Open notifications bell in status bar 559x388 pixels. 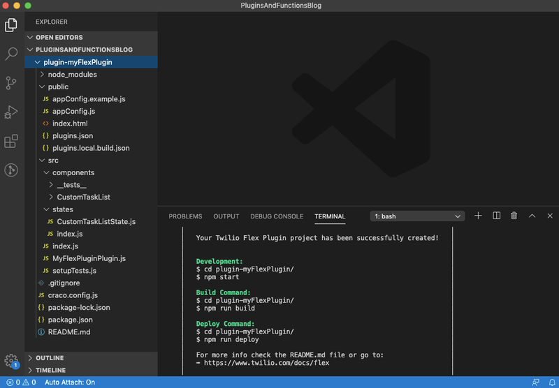552,382
